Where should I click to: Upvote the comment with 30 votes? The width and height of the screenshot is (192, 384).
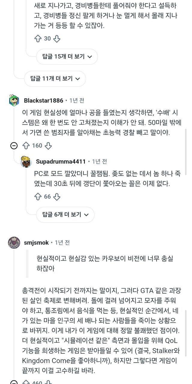point(38,38)
